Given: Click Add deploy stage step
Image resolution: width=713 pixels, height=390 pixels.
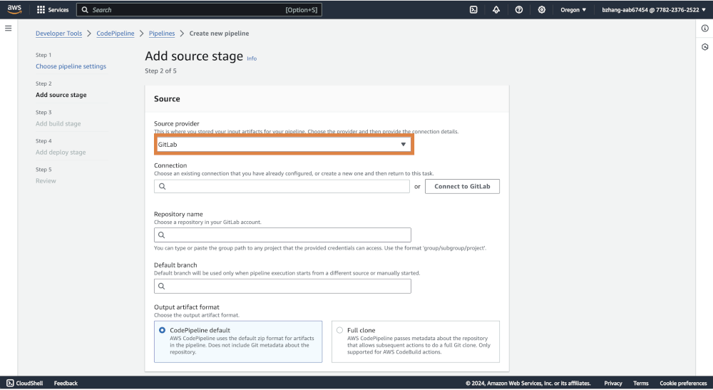Looking at the screenshot, I should [x=61, y=153].
